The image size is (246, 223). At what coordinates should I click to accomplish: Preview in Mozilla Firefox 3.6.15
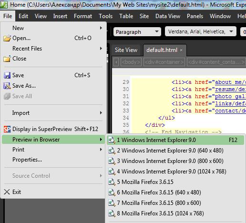pyautogui.click(x=175, y=182)
